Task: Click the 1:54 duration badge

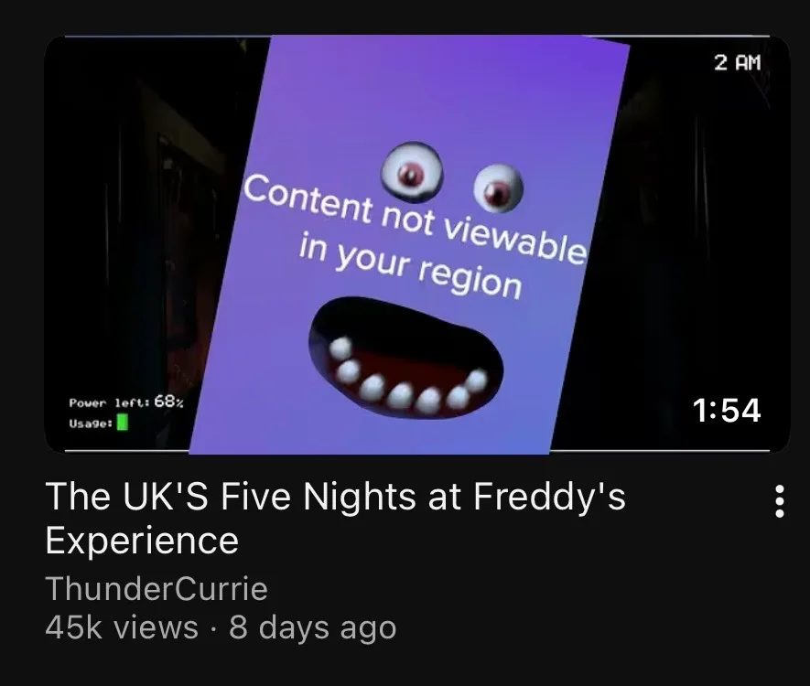Action: coord(727,411)
